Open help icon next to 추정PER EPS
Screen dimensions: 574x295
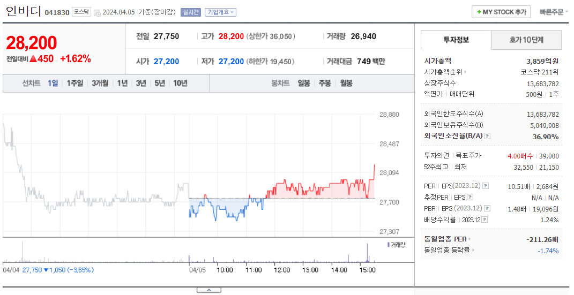[x=470, y=197]
